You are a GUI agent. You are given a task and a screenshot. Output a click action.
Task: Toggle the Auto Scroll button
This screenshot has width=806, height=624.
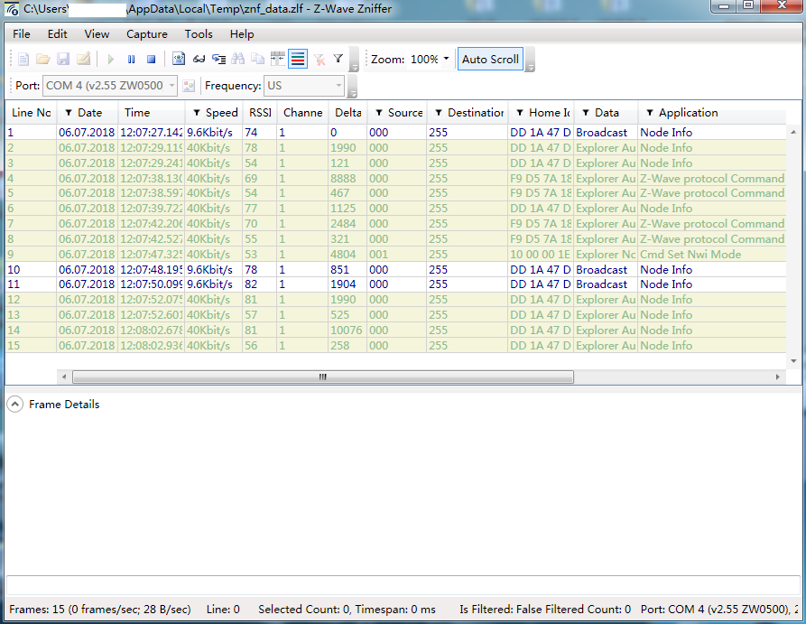[x=490, y=60]
